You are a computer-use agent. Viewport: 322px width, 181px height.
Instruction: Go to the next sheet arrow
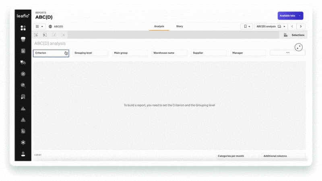click(301, 27)
